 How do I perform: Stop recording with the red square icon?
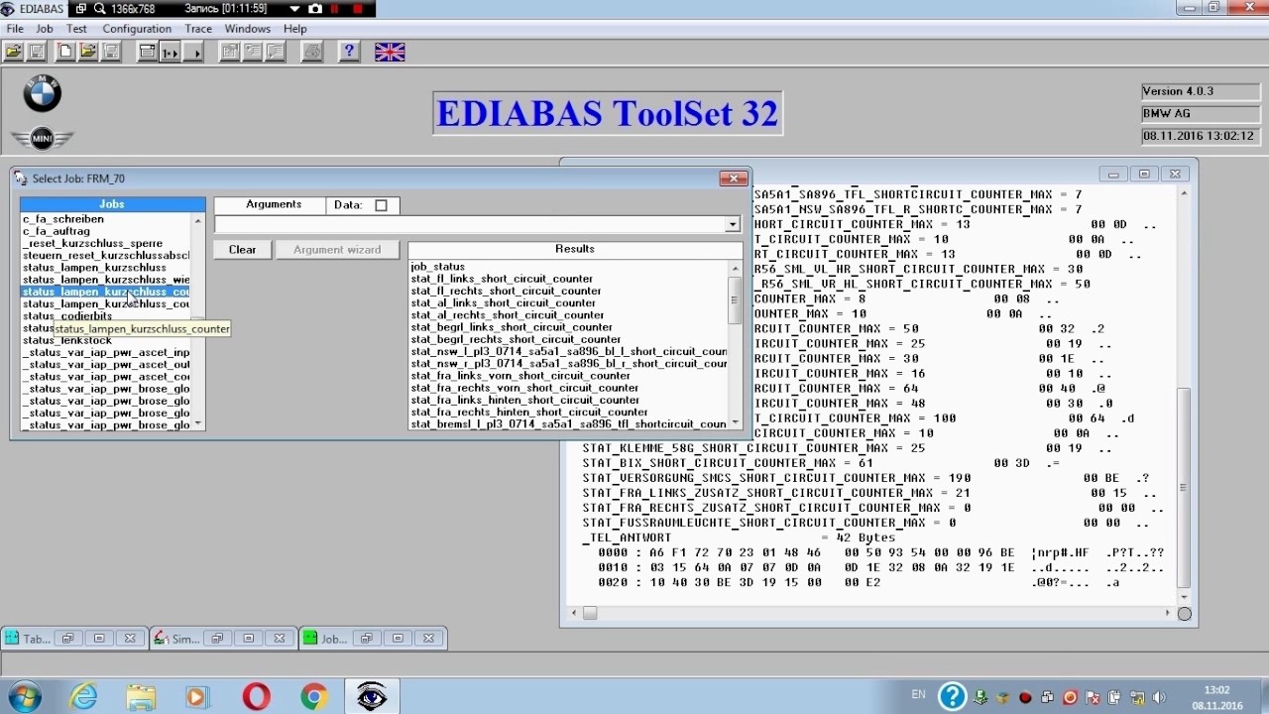pyautogui.click(x=358, y=9)
